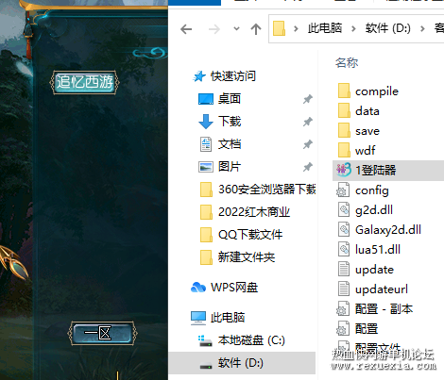Viewport: 444px width, 380px height.
Task: Click the update text document icon
Action: click(x=344, y=269)
